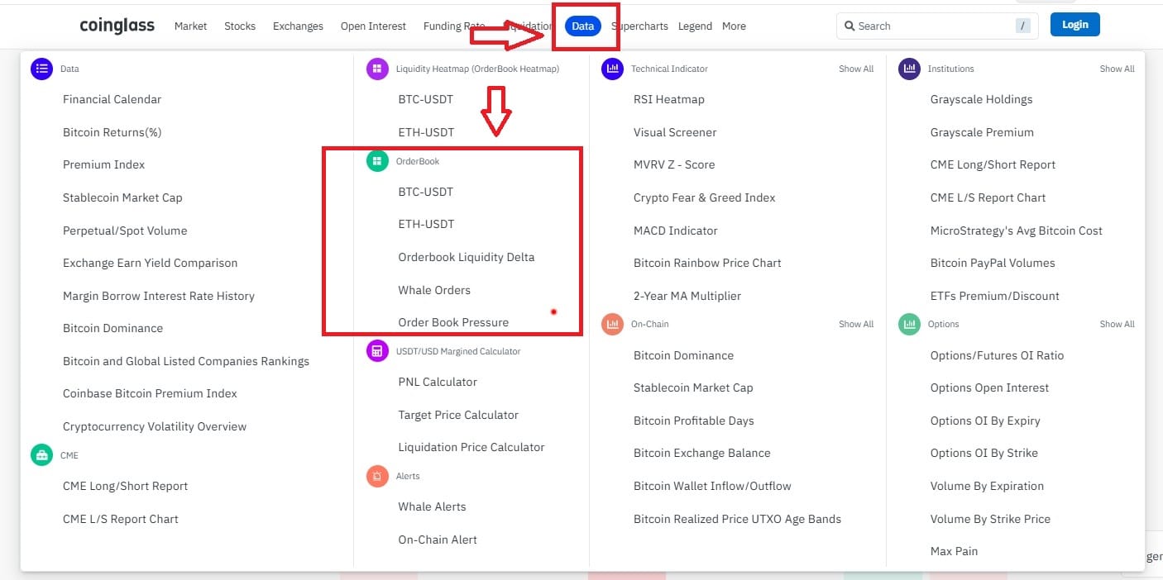
Task: Click the green OrderBook section icon
Action: [377, 161]
